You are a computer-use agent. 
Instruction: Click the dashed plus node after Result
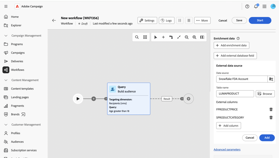tap(189, 99)
